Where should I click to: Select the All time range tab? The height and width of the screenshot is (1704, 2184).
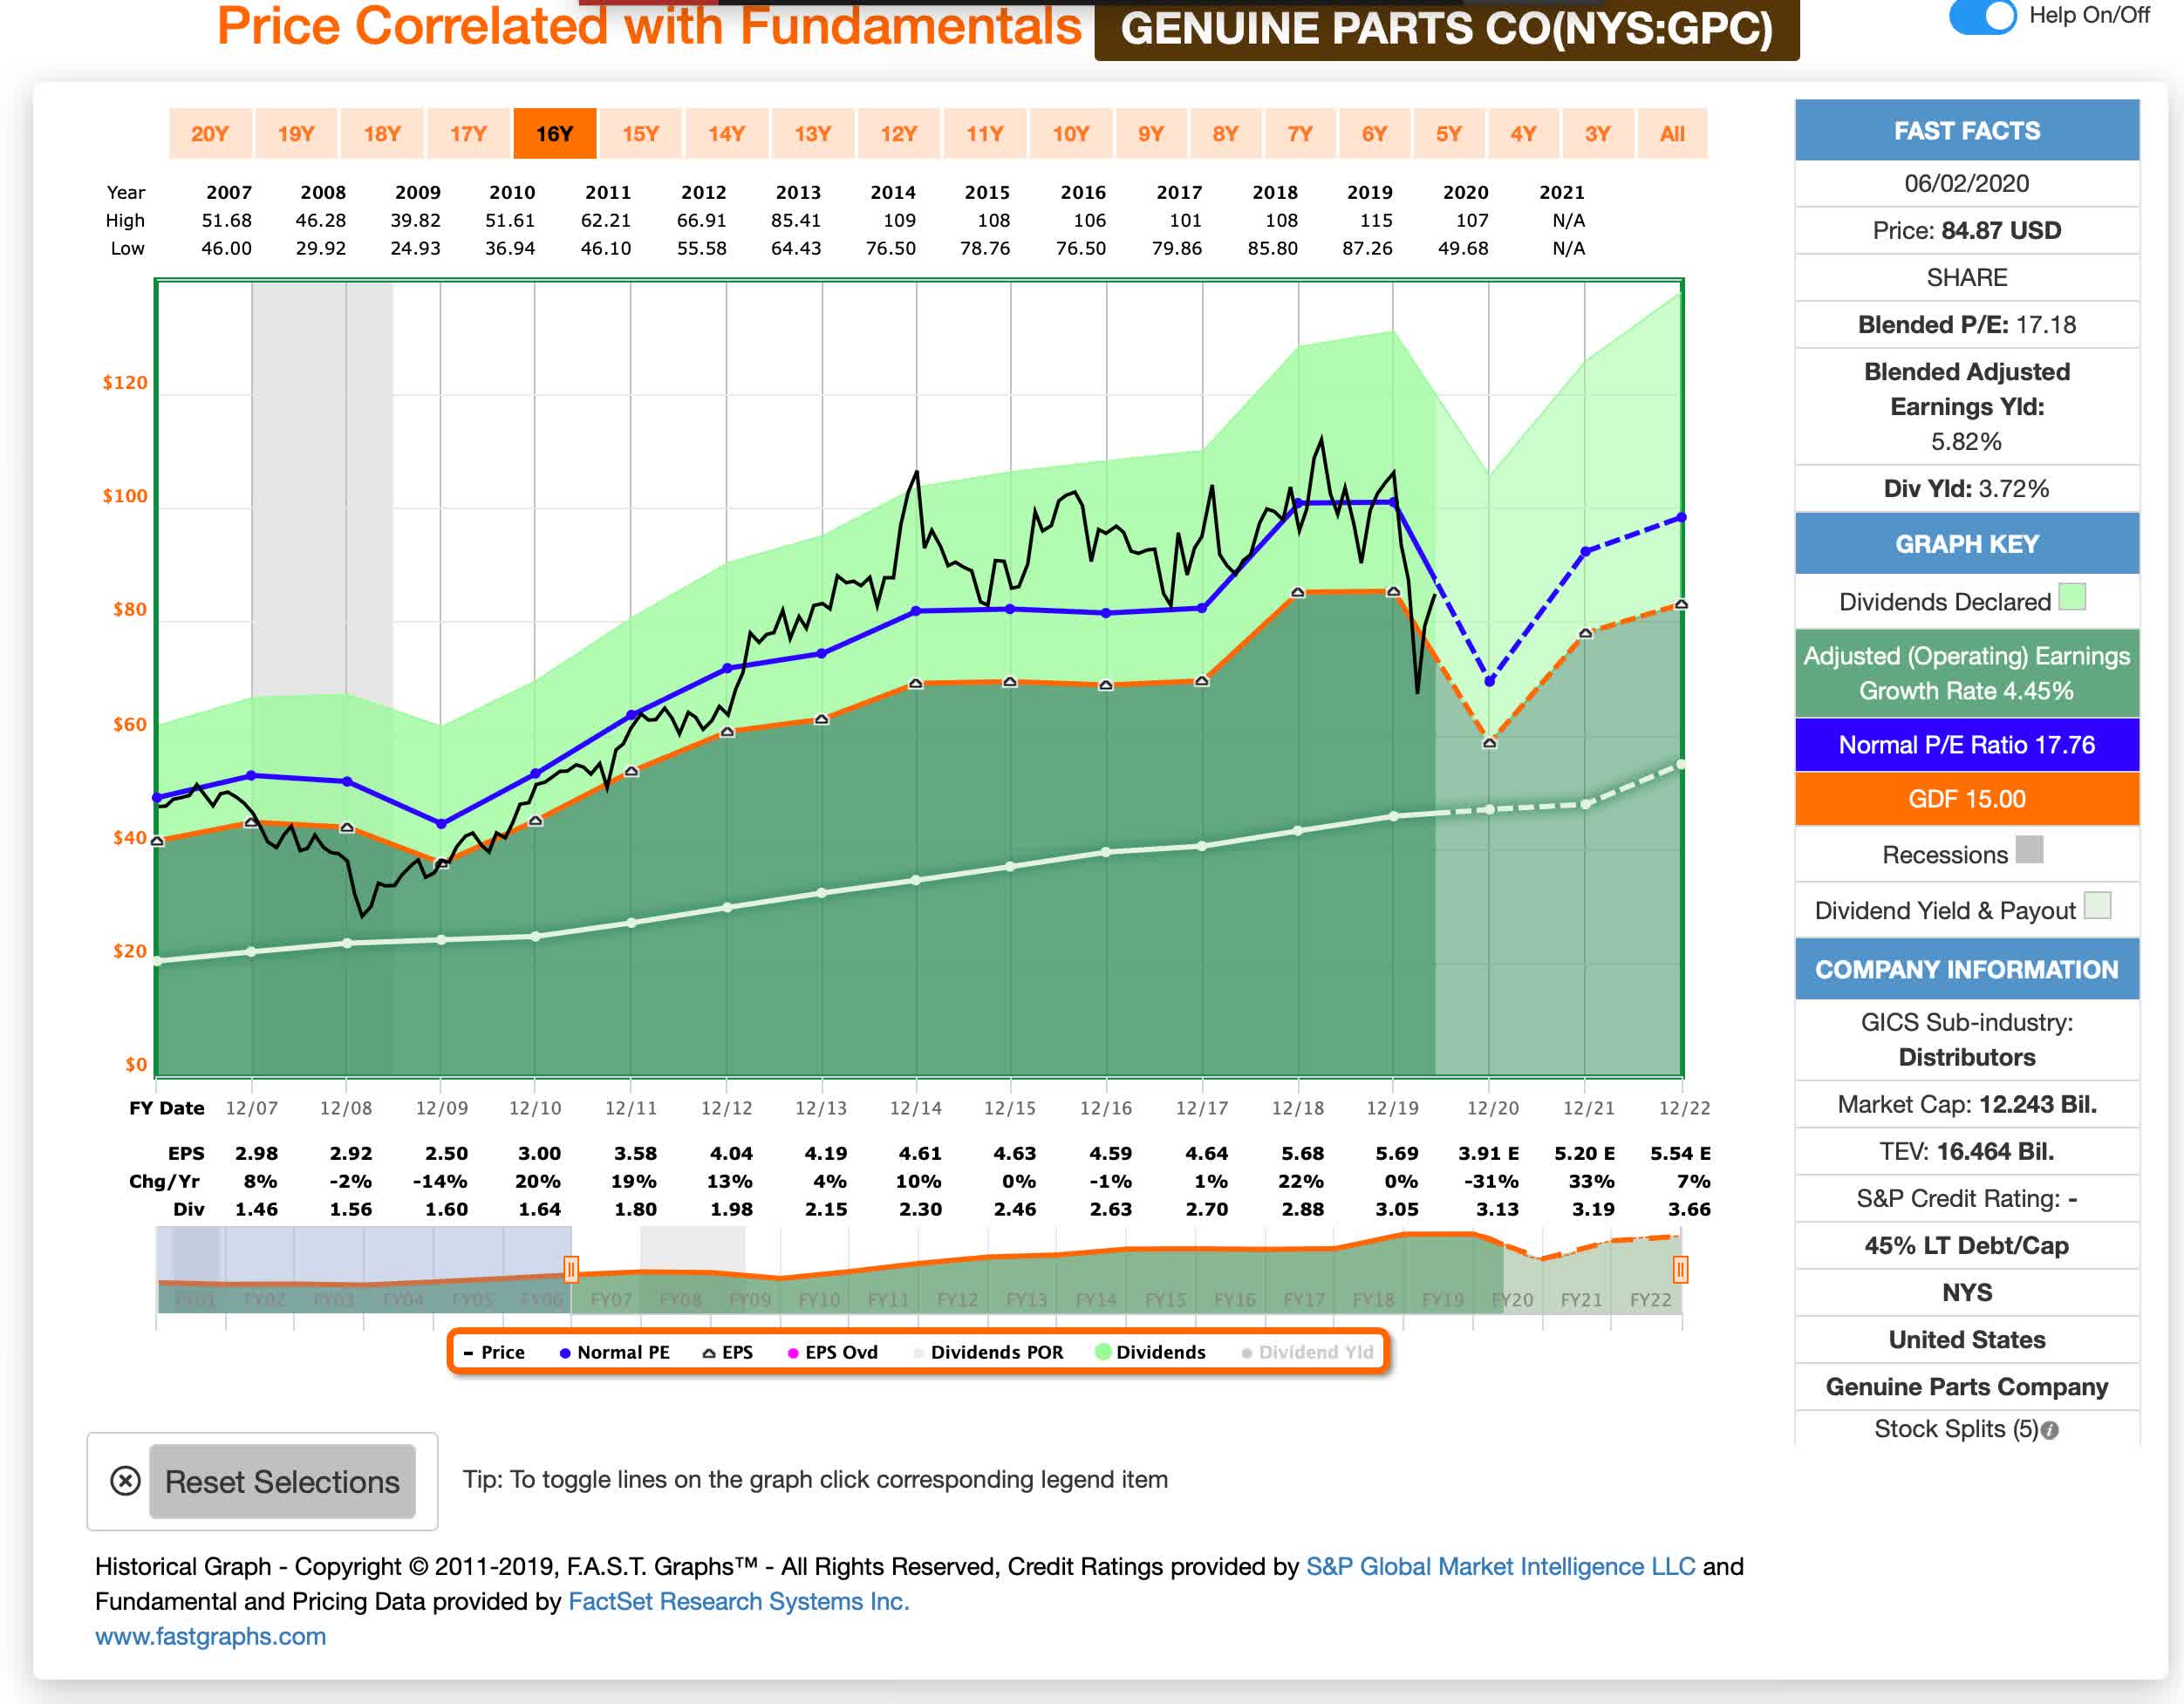tap(1672, 133)
